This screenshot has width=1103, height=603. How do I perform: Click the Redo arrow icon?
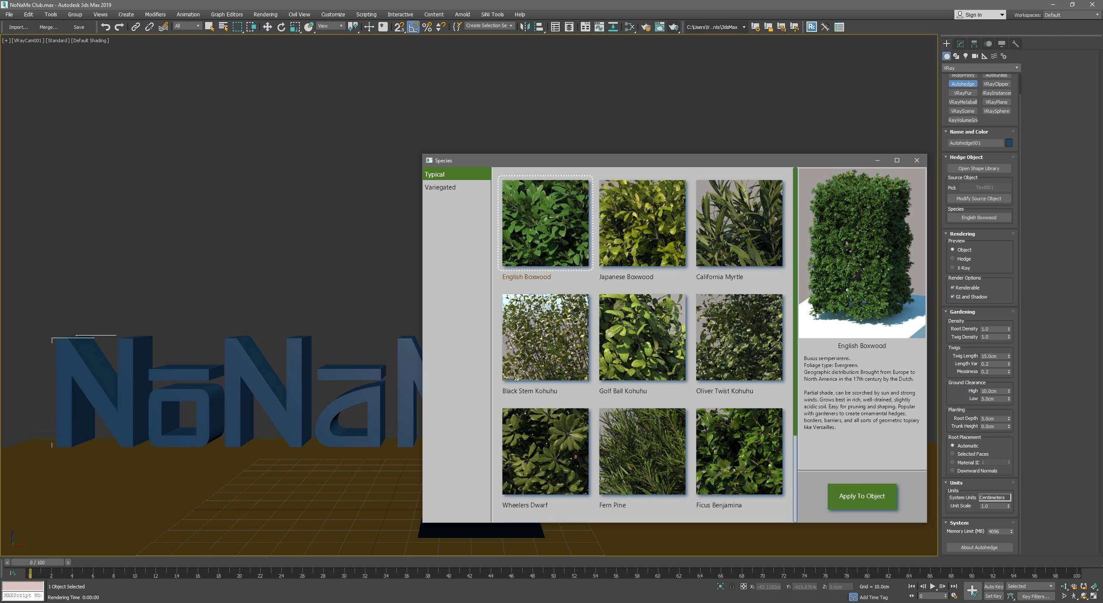119,27
